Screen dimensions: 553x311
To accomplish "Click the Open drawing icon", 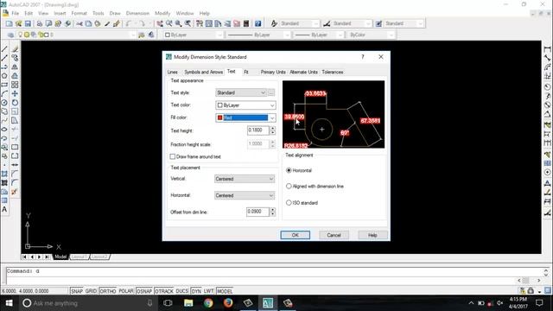I will 18,23.
